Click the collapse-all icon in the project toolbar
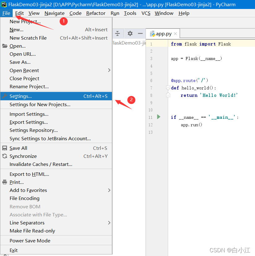255x256 pixels. pos(117,33)
